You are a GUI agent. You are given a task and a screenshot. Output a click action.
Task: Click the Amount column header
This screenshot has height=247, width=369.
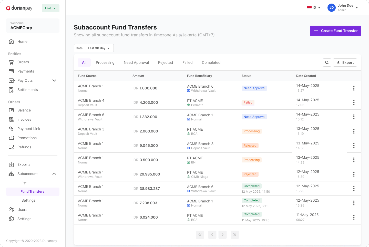(x=138, y=76)
